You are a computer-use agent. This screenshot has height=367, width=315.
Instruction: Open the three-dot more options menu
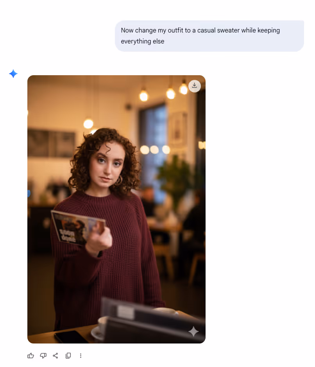click(81, 356)
